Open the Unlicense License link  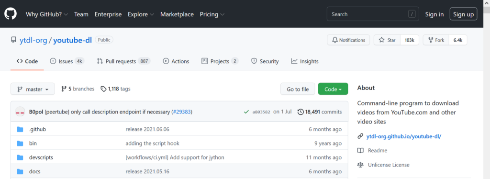[389, 165]
